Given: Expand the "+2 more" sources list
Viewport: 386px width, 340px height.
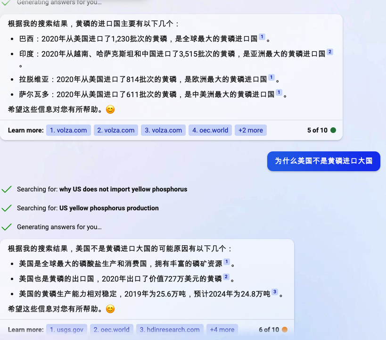Looking at the screenshot, I should tap(250, 130).
